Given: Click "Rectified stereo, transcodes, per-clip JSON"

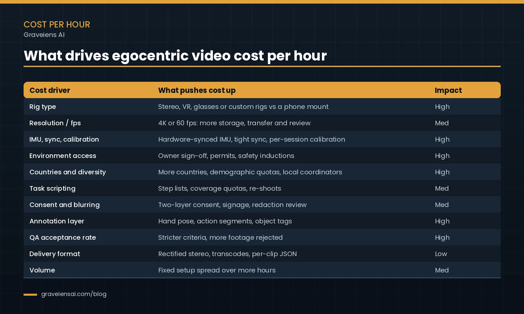Looking at the screenshot, I should [228, 254].
